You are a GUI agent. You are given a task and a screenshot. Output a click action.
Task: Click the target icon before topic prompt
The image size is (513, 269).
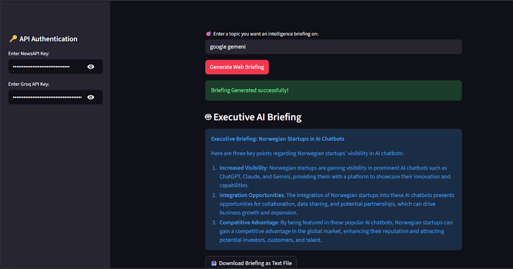pyautogui.click(x=208, y=34)
